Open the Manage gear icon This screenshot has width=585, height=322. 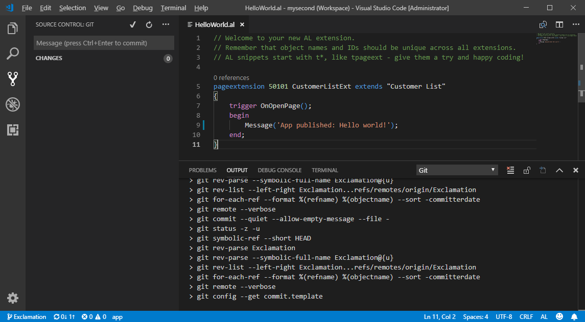pos(13,298)
